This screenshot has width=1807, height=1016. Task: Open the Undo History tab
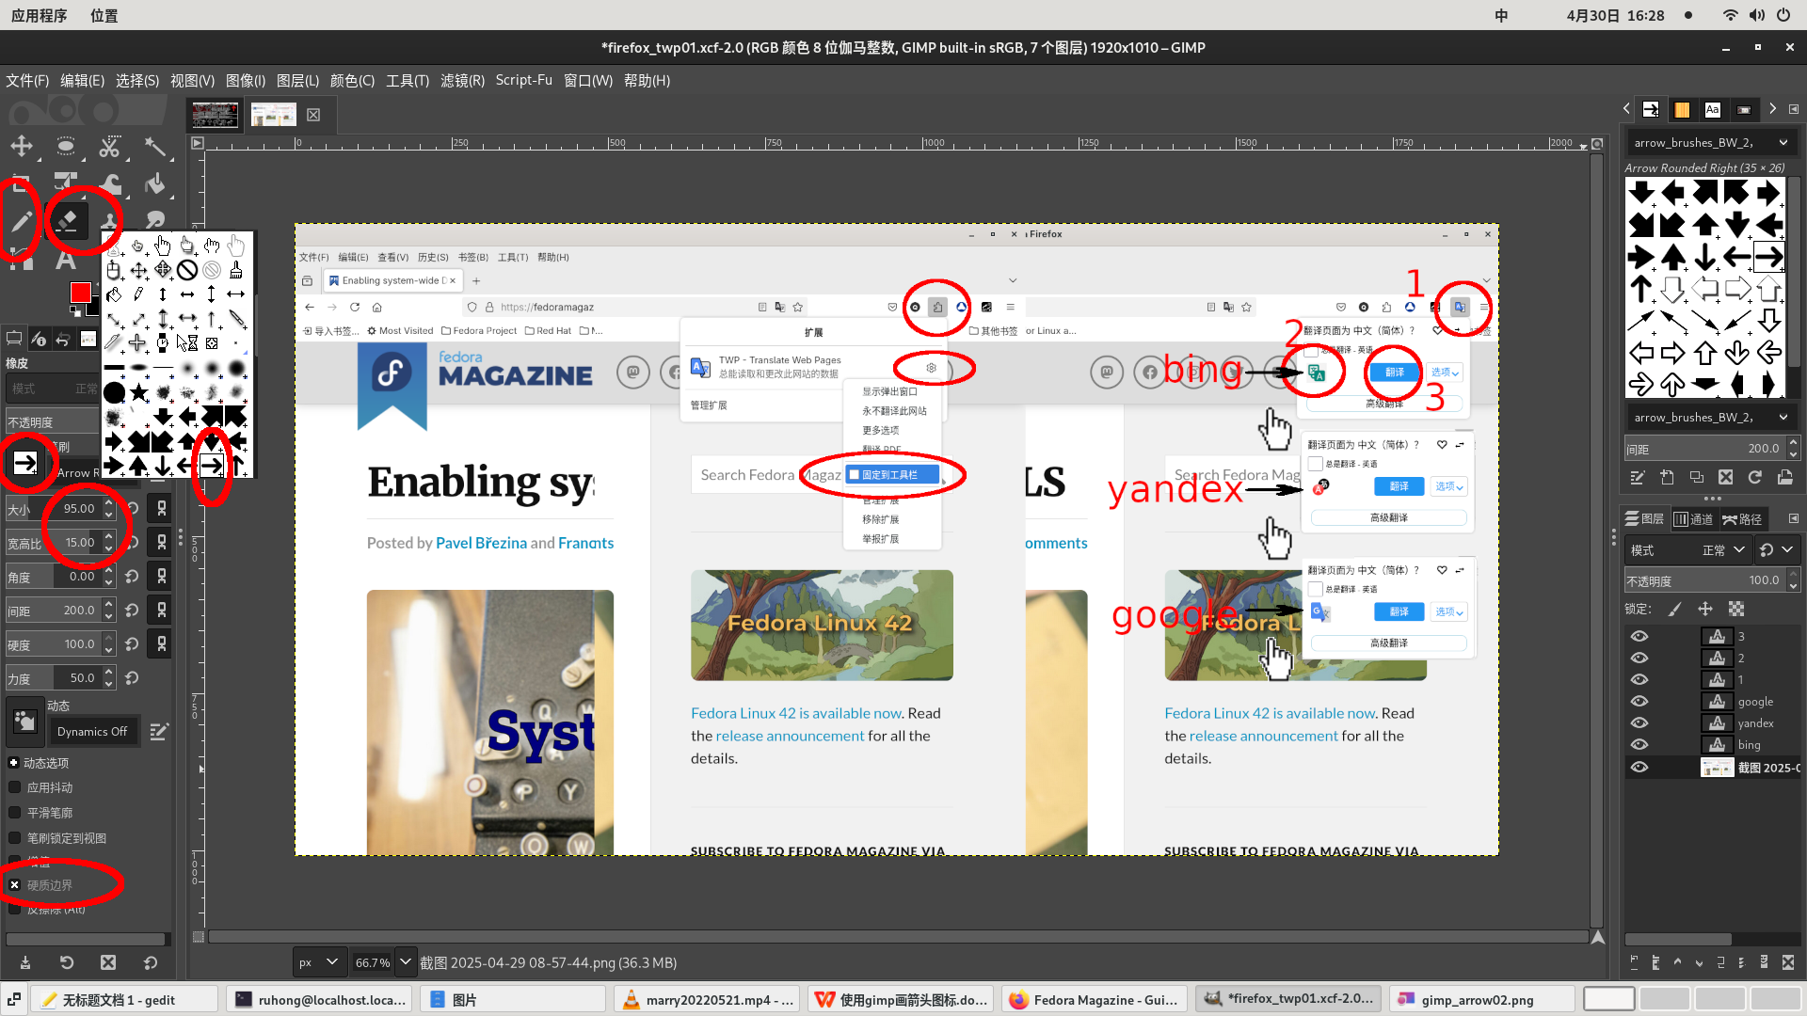coord(63,339)
